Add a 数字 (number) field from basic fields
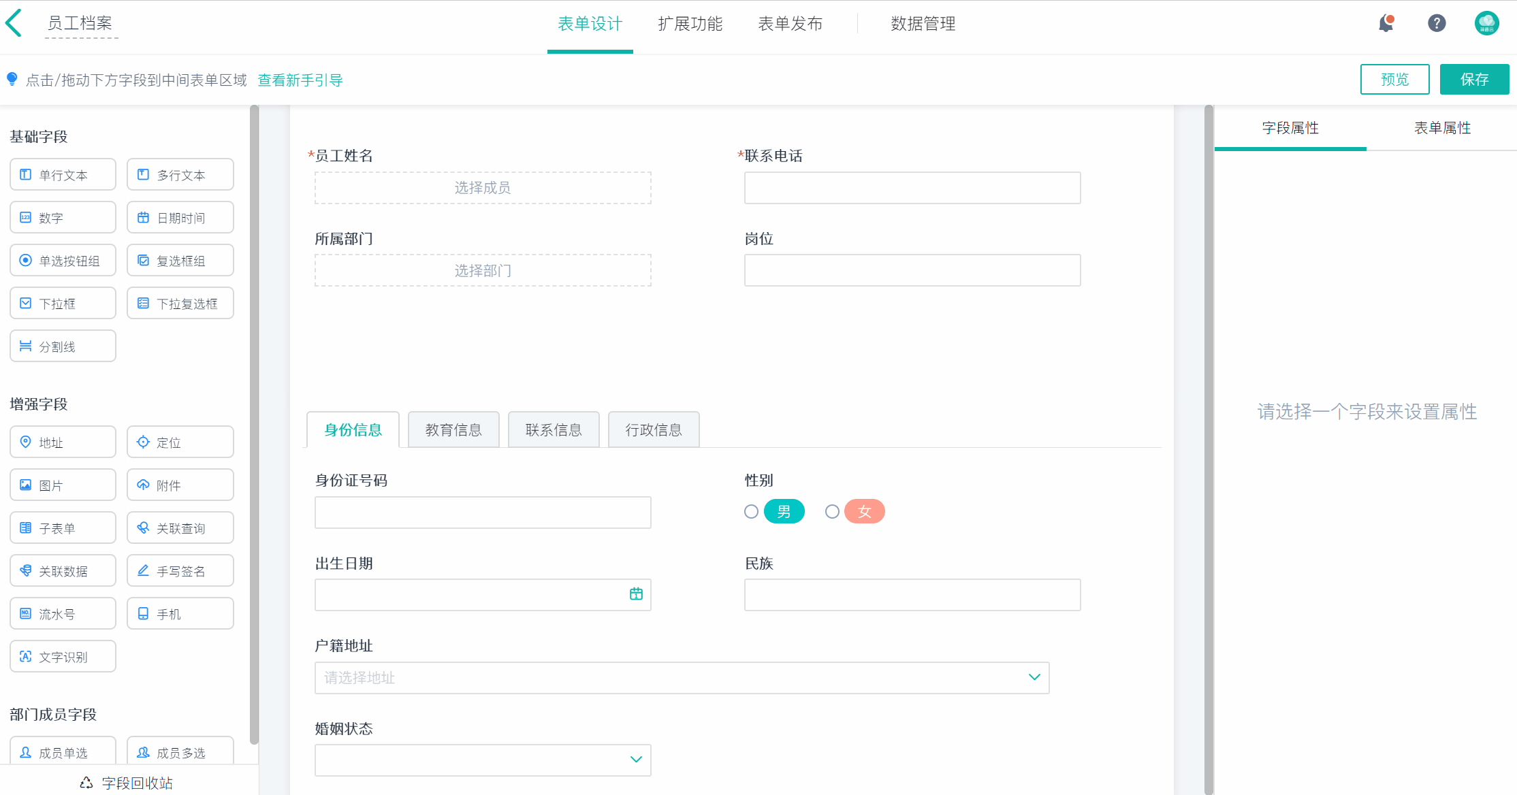 click(63, 217)
